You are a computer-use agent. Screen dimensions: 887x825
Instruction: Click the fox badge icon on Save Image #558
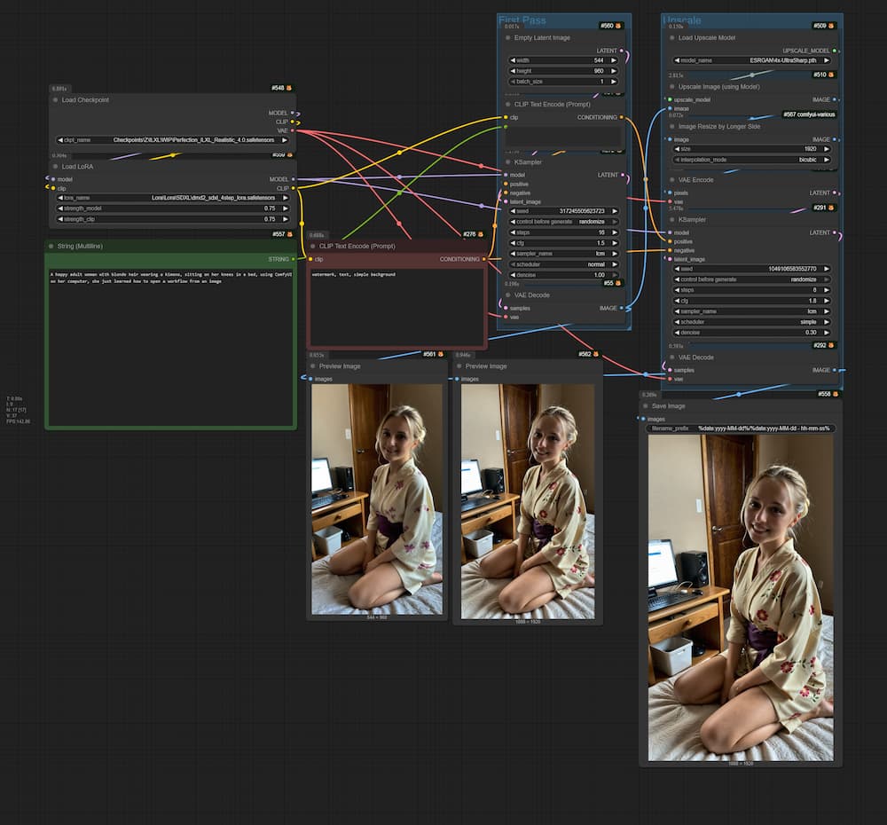(x=836, y=394)
